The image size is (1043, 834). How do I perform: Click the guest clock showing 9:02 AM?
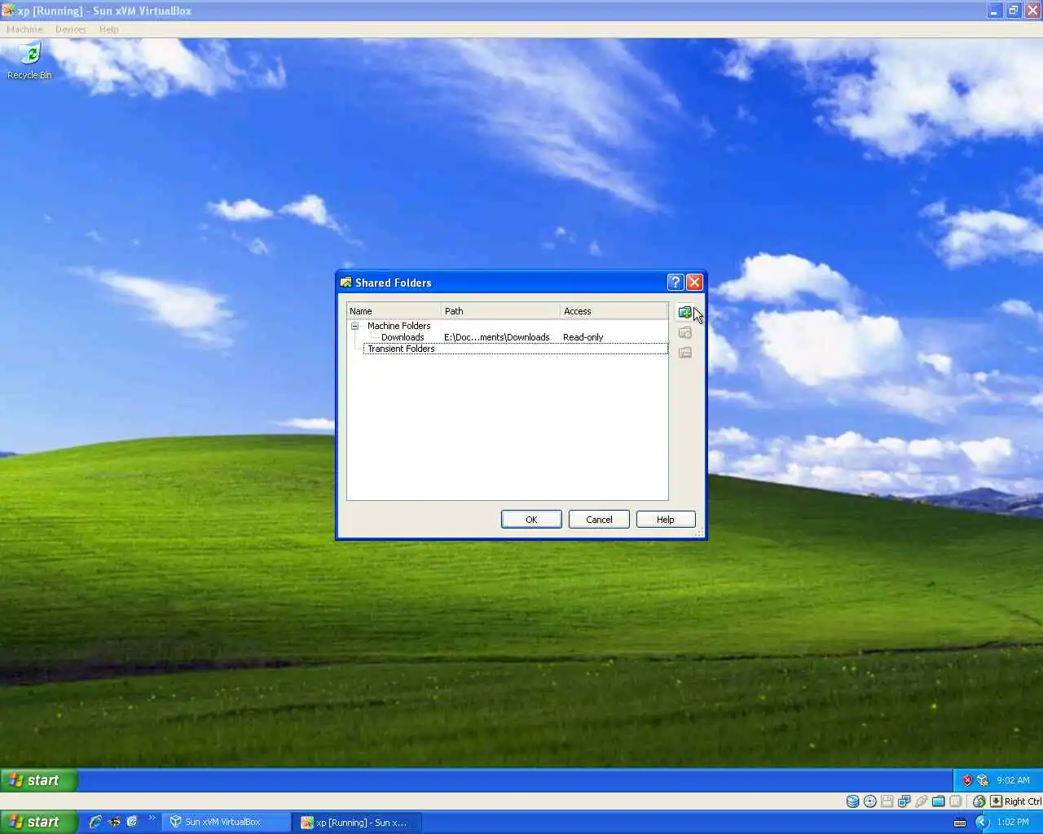point(1013,780)
